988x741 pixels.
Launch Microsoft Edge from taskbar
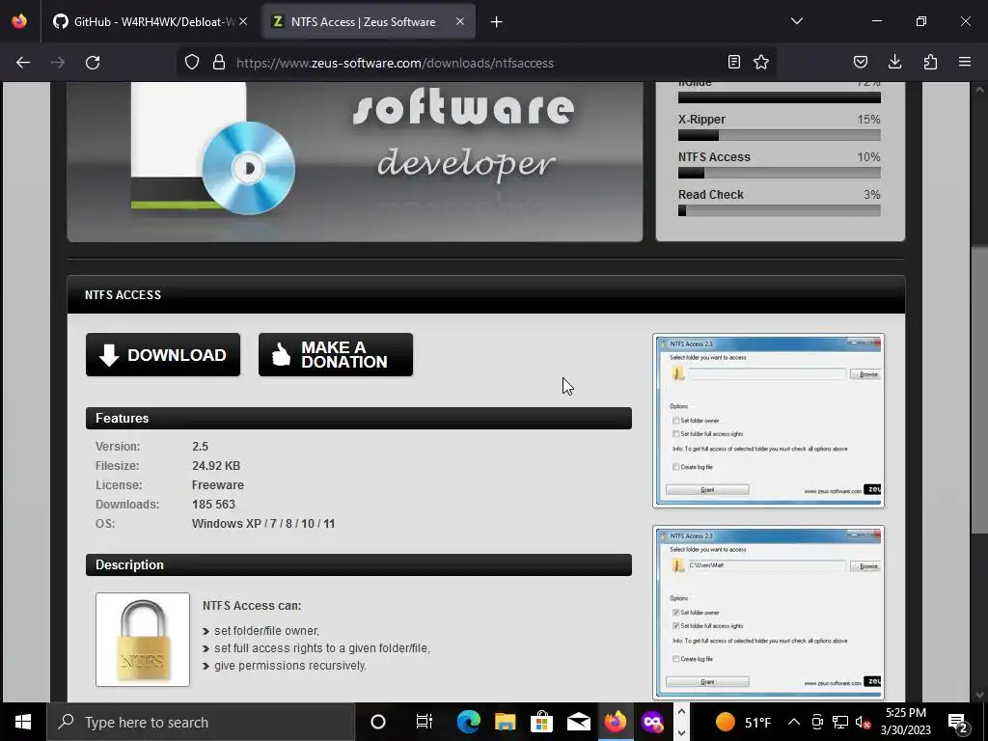point(468,722)
